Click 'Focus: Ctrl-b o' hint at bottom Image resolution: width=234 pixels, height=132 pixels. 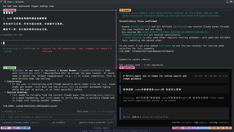[x=141, y=131]
